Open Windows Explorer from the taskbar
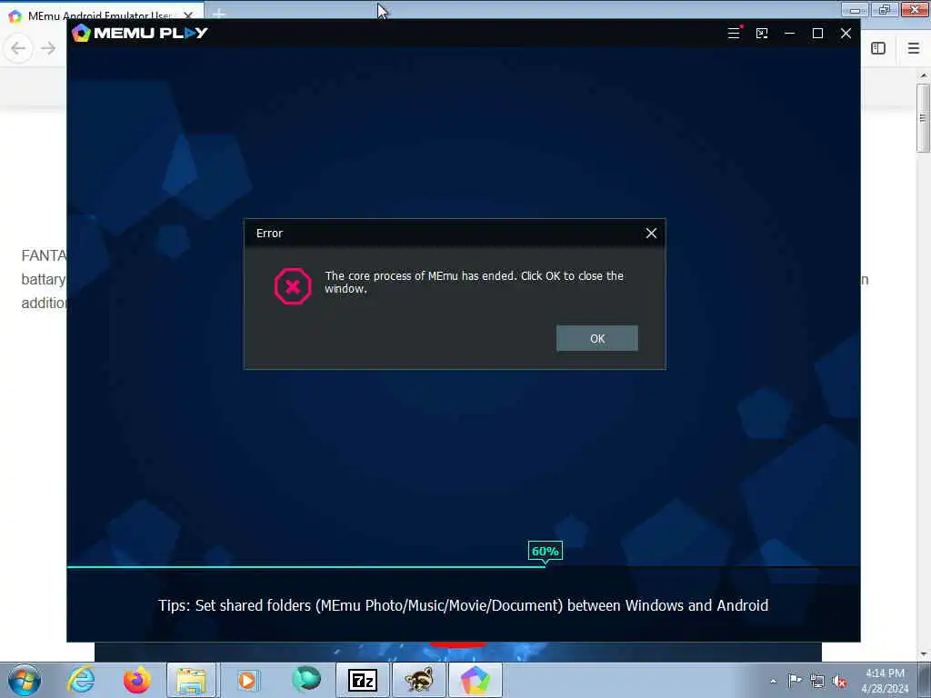This screenshot has width=931, height=698. 191,680
